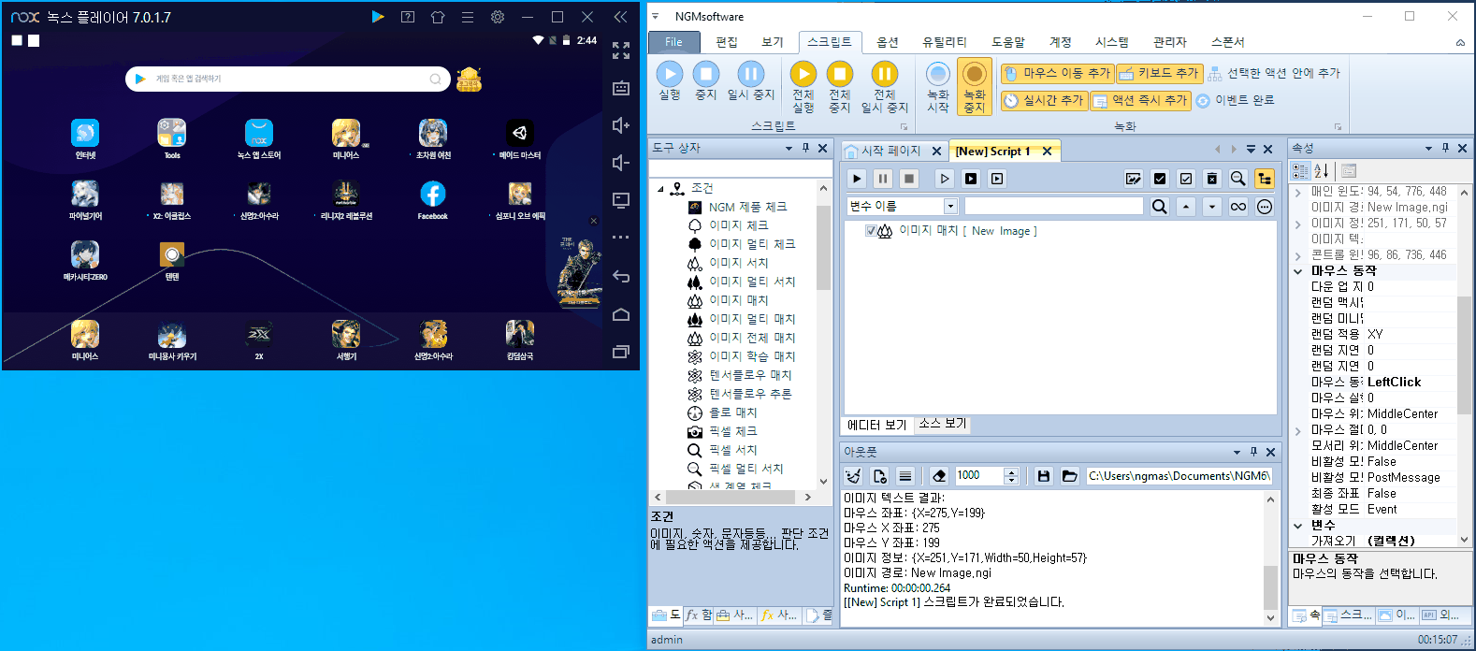
Task: Open the File menu
Action: click(x=673, y=42)
